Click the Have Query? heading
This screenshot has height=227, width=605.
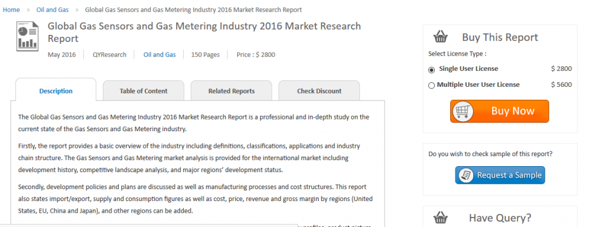(500, 218)
